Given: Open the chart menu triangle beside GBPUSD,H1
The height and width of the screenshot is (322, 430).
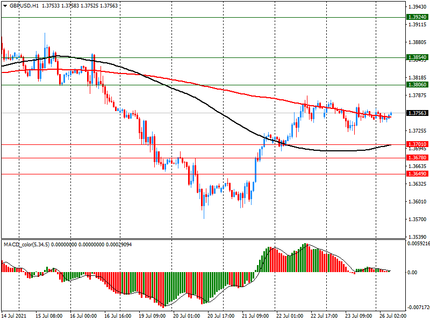Looking at the screenshot, I should (x=5, y=6).
